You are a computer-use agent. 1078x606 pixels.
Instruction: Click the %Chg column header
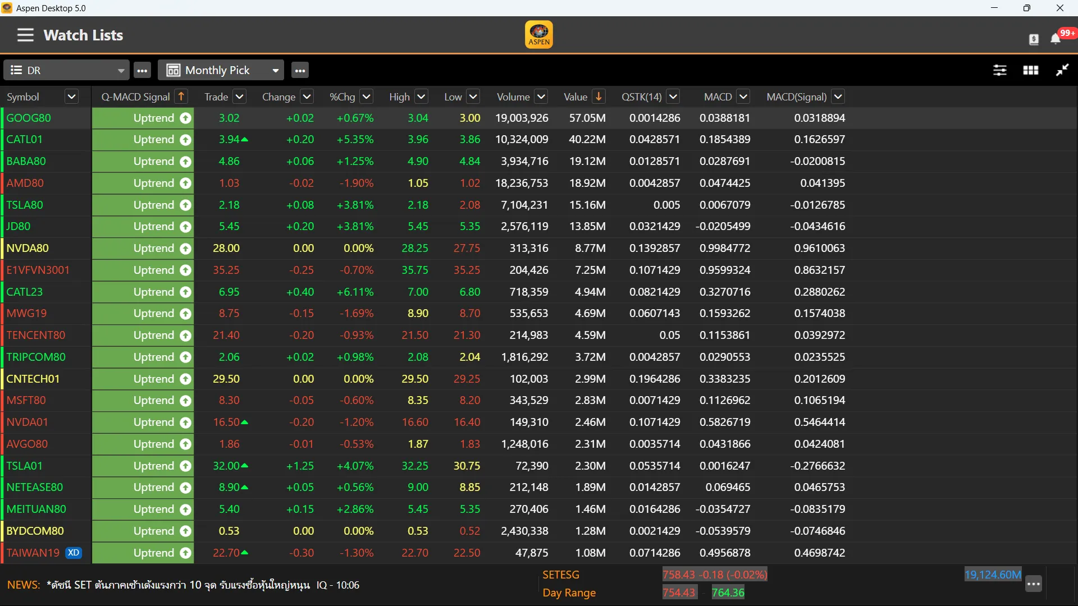pyautogui.click(x=342, y=97)
